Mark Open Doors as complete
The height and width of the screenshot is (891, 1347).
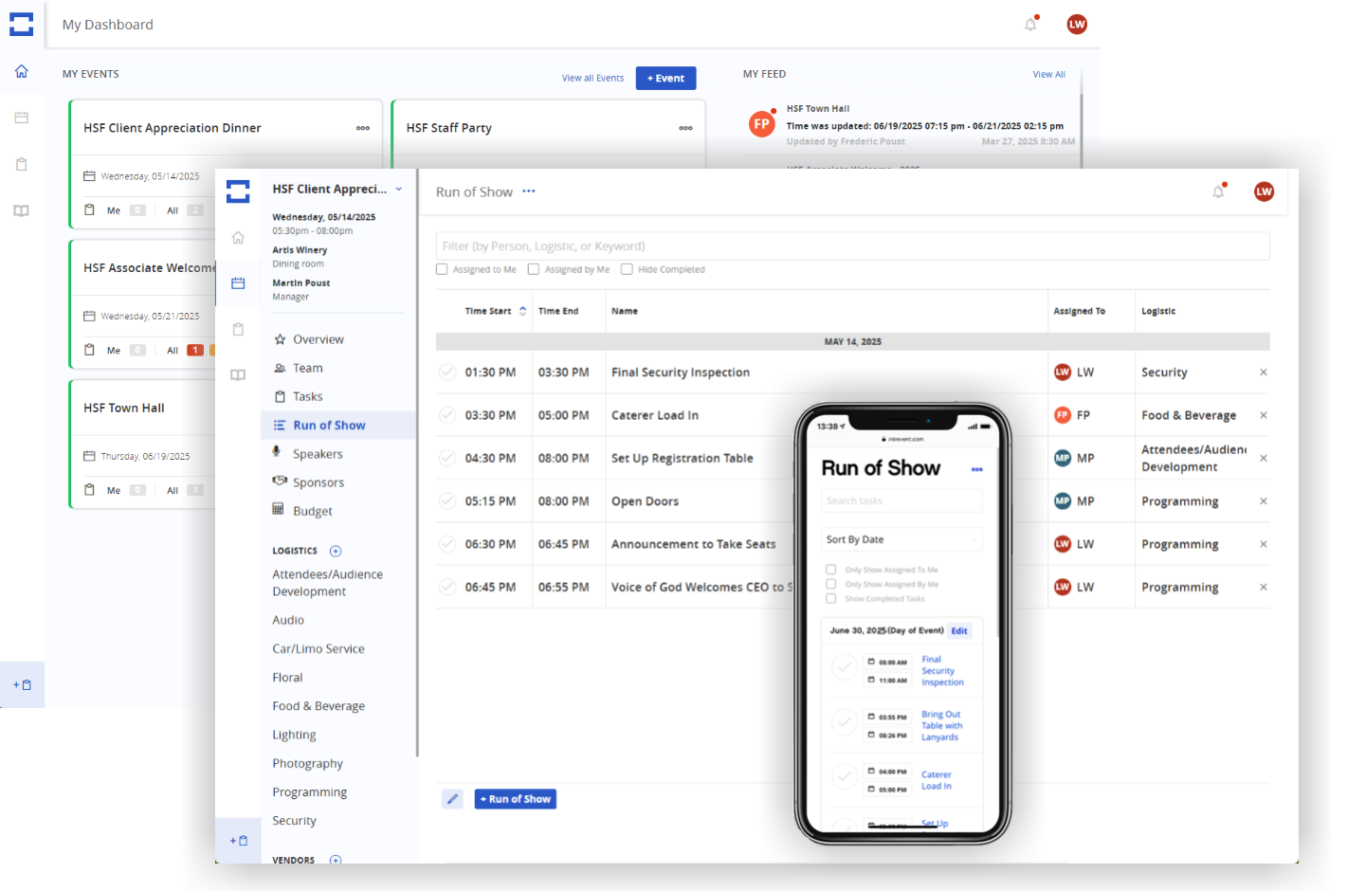point(447,501)
